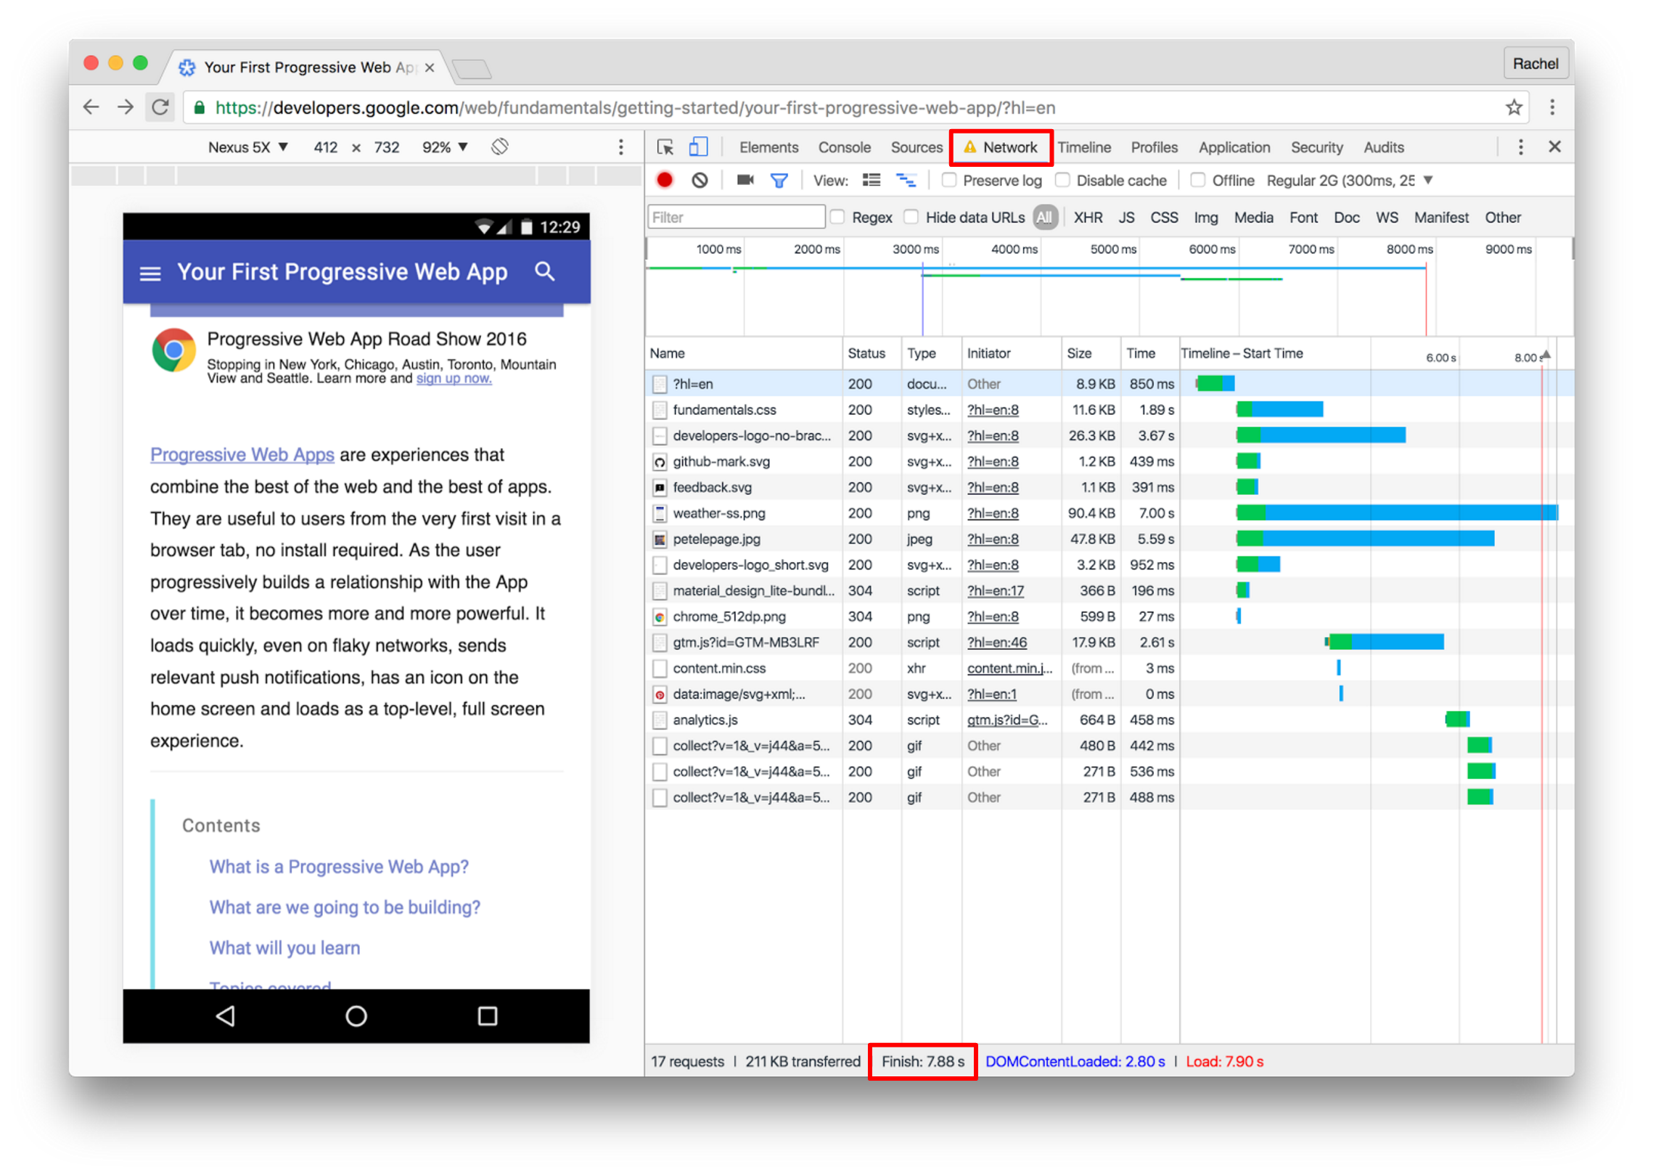This screenshot has width=1669, height=1175.
Task: Check Hide data URLs
Action: click(911, 217)
